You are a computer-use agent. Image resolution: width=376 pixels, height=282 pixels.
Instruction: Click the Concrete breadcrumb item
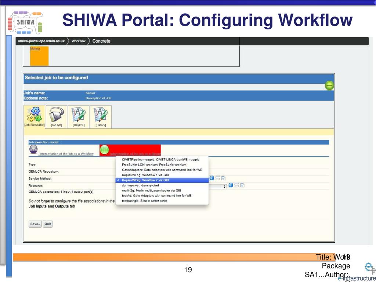[x=101, y=41]
